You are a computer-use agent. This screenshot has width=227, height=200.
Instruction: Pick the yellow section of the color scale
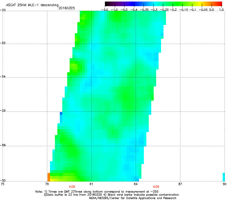pos(201,4)
